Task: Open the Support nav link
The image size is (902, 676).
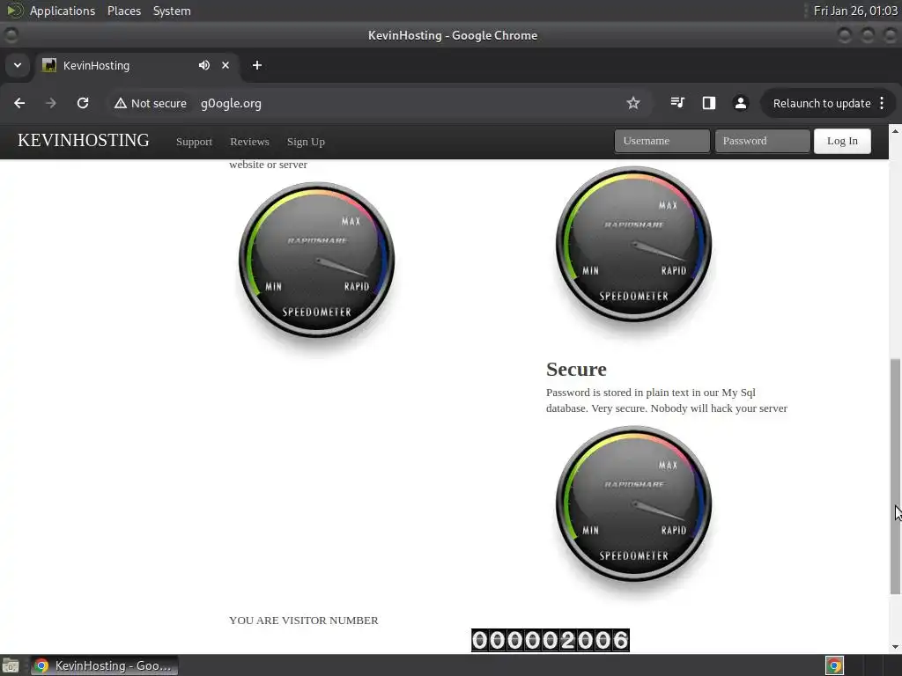Action: 194,142
